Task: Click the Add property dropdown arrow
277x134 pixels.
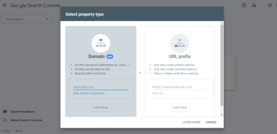Action: click(x=47, y=19)
